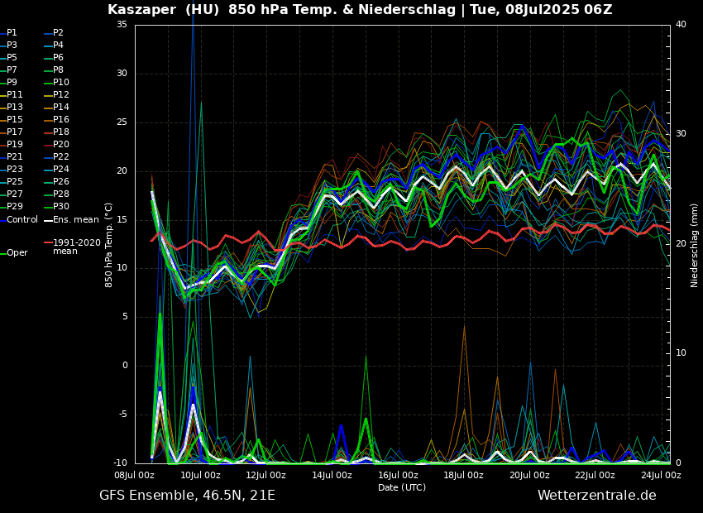The image size is (703, 513).
Task: Click the Oper legend entry
Action: (17, 253)
